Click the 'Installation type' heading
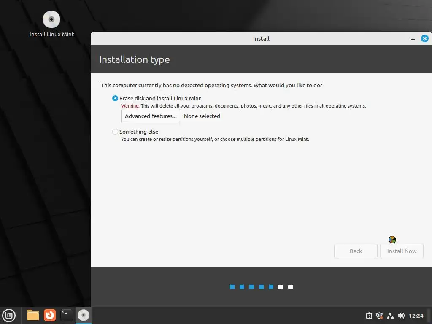 [135, 59]
